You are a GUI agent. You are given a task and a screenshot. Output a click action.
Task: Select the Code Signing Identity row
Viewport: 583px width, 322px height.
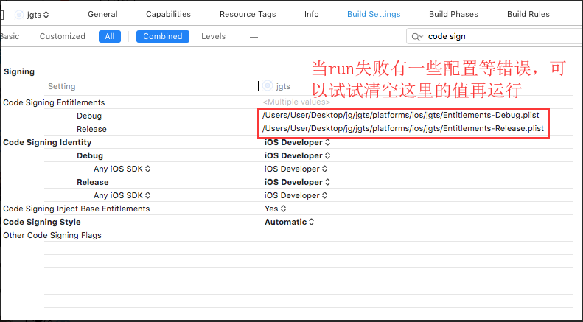(47, 142)
